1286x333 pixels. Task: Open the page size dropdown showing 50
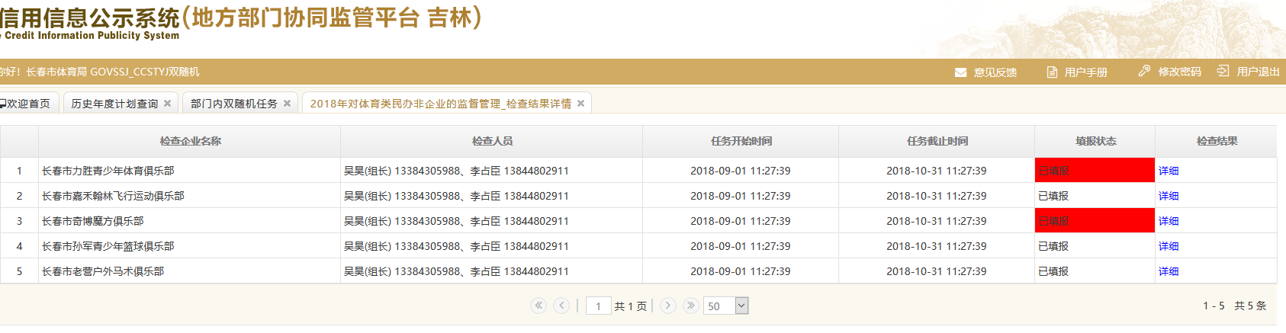tap(741, 306)
